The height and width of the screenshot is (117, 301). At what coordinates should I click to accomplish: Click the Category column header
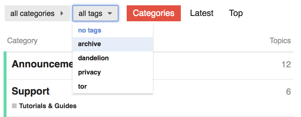coord(22,41)
